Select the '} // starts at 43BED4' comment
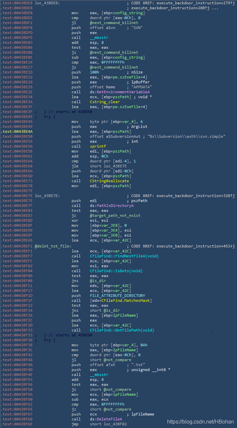This screenshot has height=428, width=237. pos(68,335)
